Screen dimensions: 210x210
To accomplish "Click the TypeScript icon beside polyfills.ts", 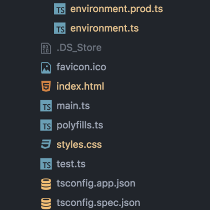I will pyautogui.click(x=46, y=125).
